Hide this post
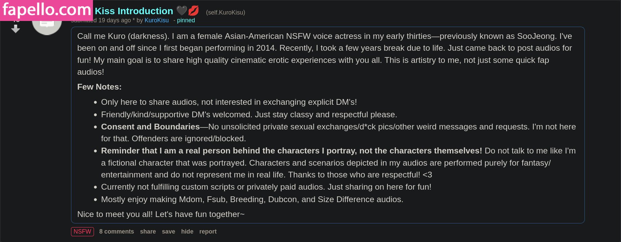The width and height of the screenshot is (621, 242). point(187,232)
